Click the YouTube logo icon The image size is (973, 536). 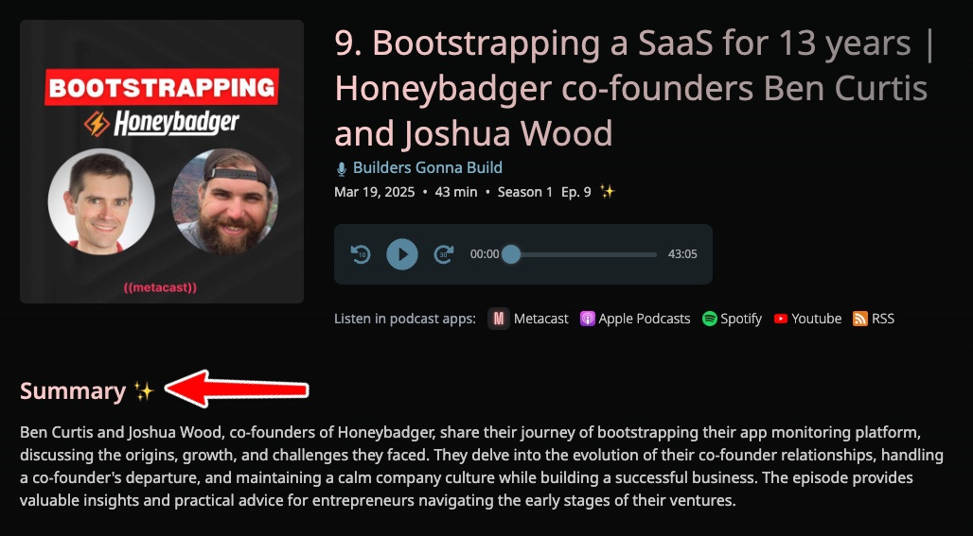[x=781, y=319]
